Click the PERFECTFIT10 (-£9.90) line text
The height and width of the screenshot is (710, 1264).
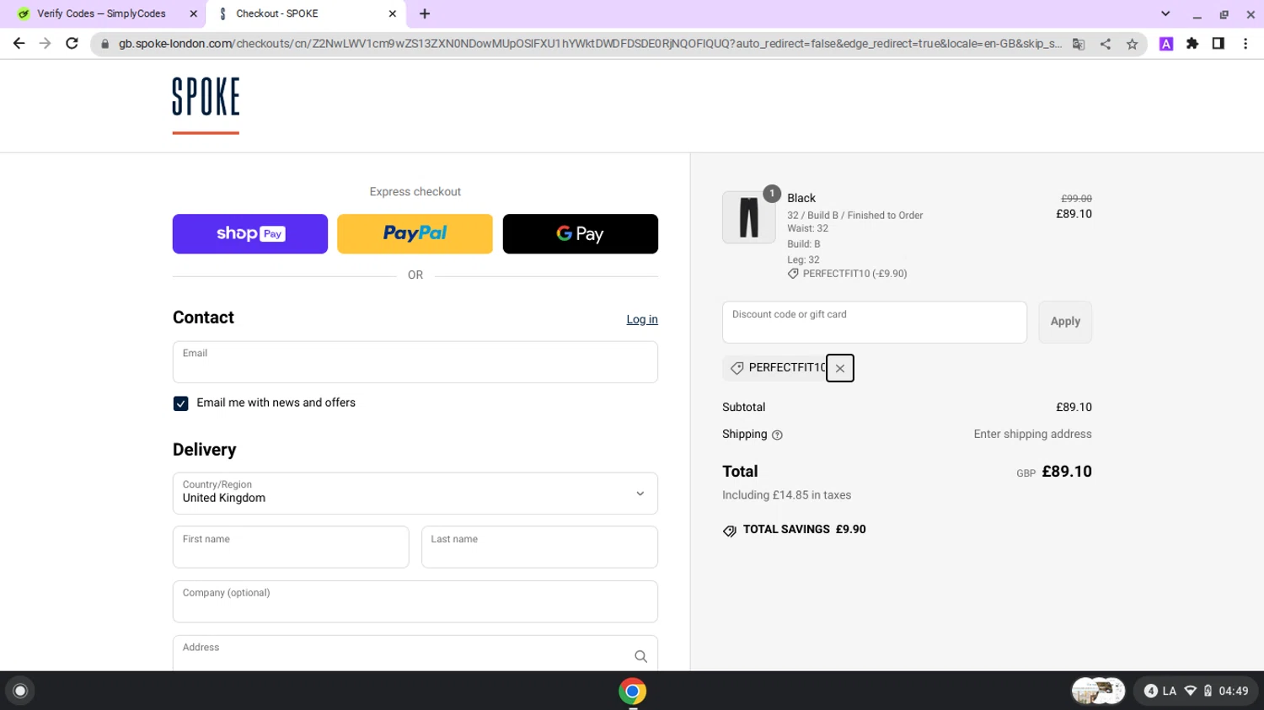(854, 274)
